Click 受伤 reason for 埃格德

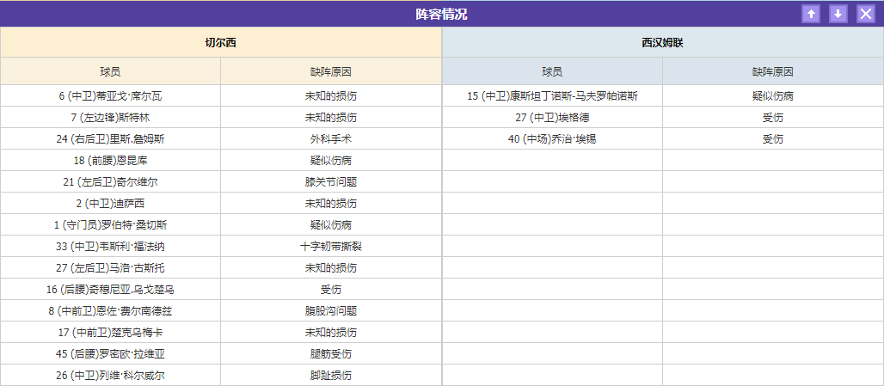click(x=773, y=118)
